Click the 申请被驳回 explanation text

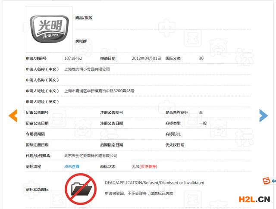[x=139, y=193]
